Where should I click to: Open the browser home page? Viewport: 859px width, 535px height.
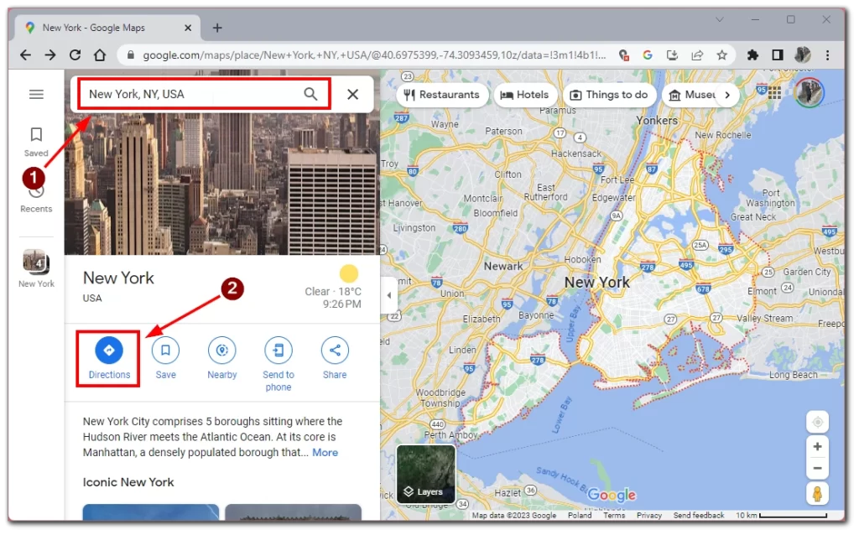[100, 55]
